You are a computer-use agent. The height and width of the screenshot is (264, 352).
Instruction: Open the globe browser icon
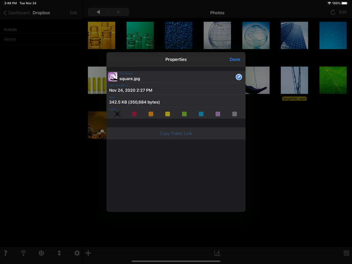click(x=41, y=253)
